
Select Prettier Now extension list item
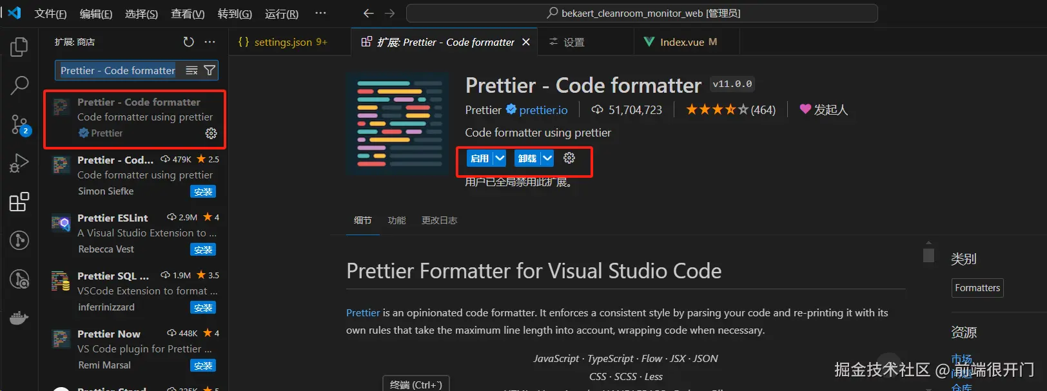point(134,350)
